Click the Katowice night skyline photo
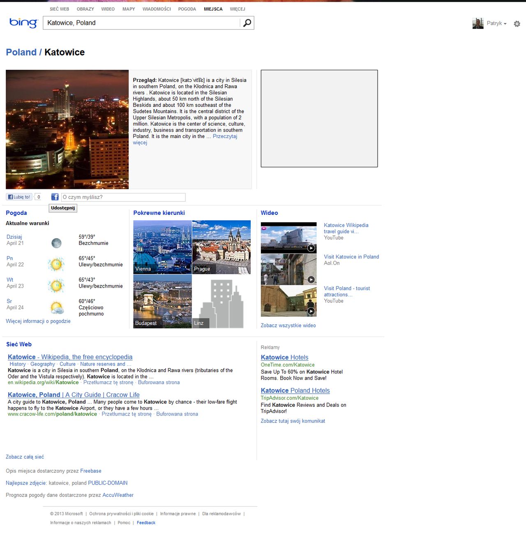 tap(67, 129)
